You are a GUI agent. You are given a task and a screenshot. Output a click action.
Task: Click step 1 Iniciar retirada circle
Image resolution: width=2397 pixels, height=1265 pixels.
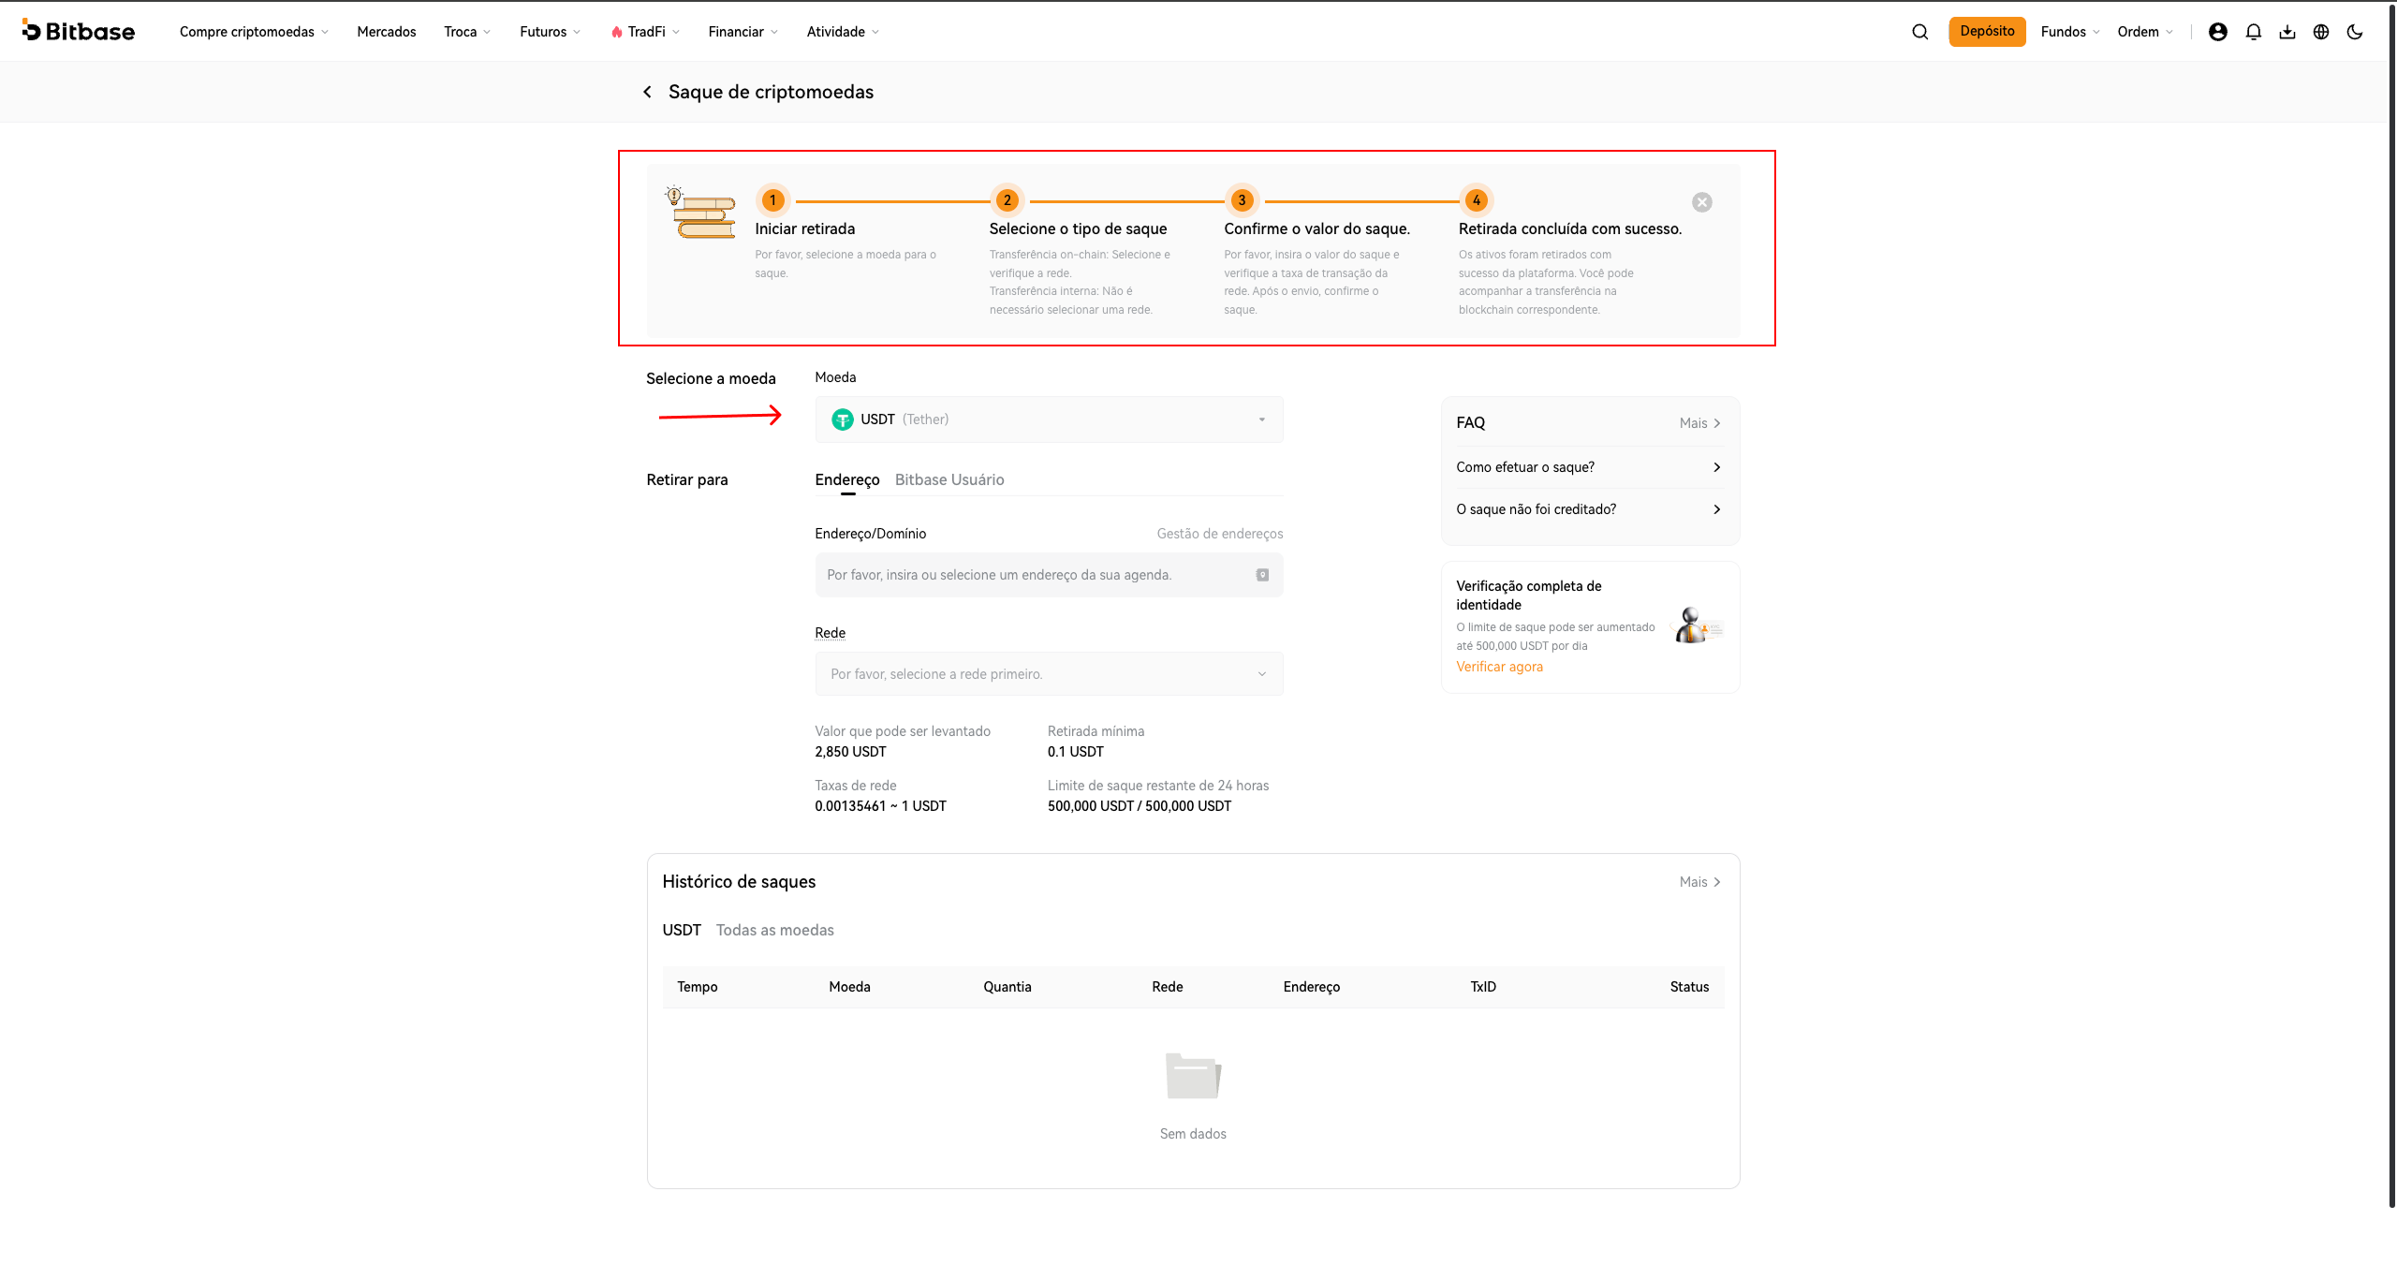(x=772, y=200)
